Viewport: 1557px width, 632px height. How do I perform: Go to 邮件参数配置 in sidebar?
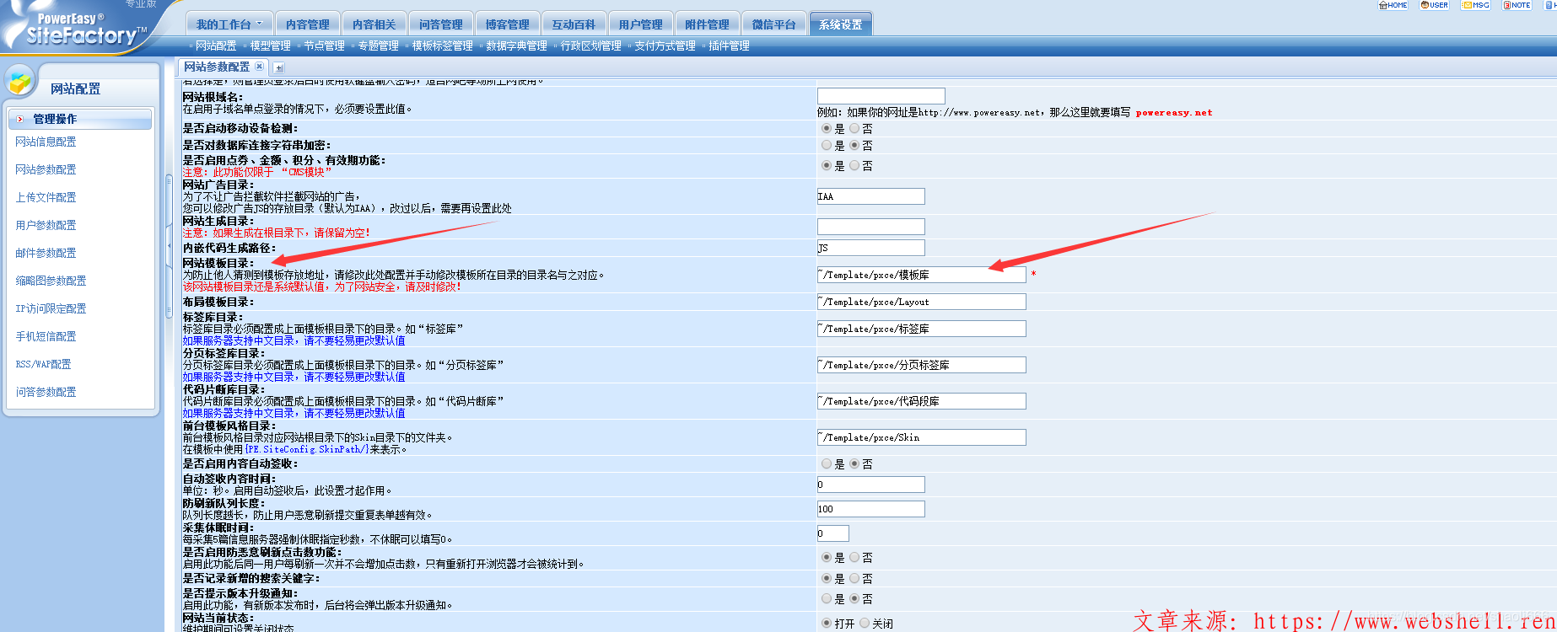pos(46,253)
